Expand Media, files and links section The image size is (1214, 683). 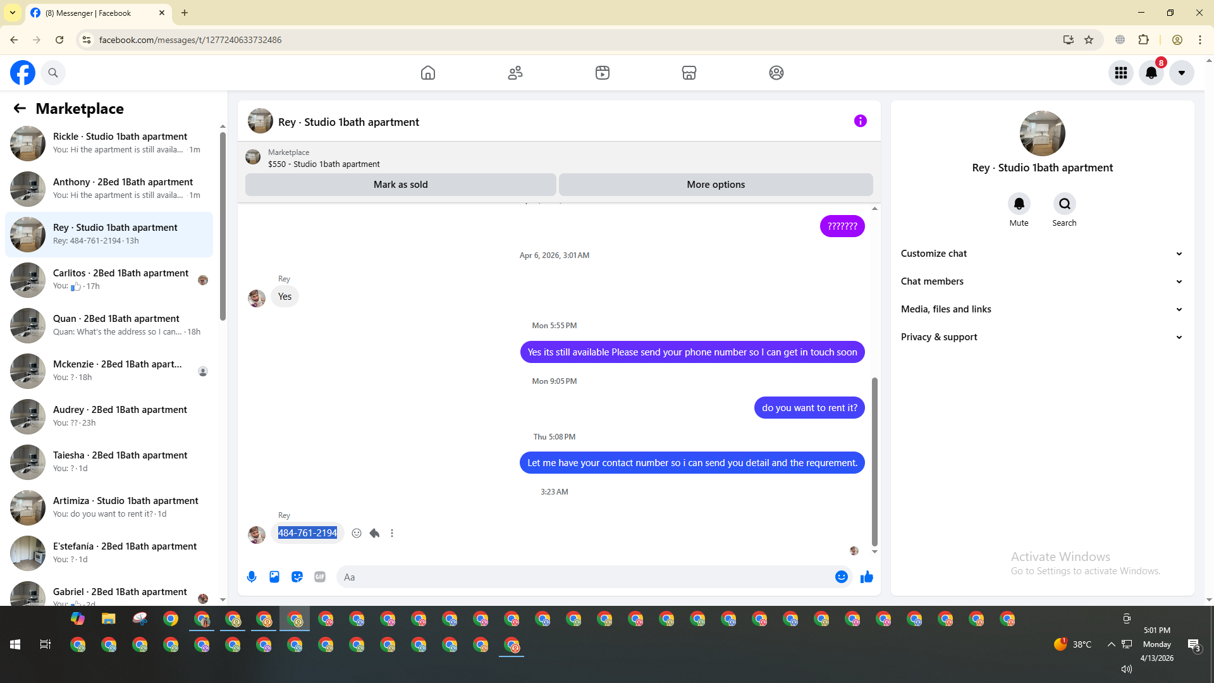[x=1042, y=309]
